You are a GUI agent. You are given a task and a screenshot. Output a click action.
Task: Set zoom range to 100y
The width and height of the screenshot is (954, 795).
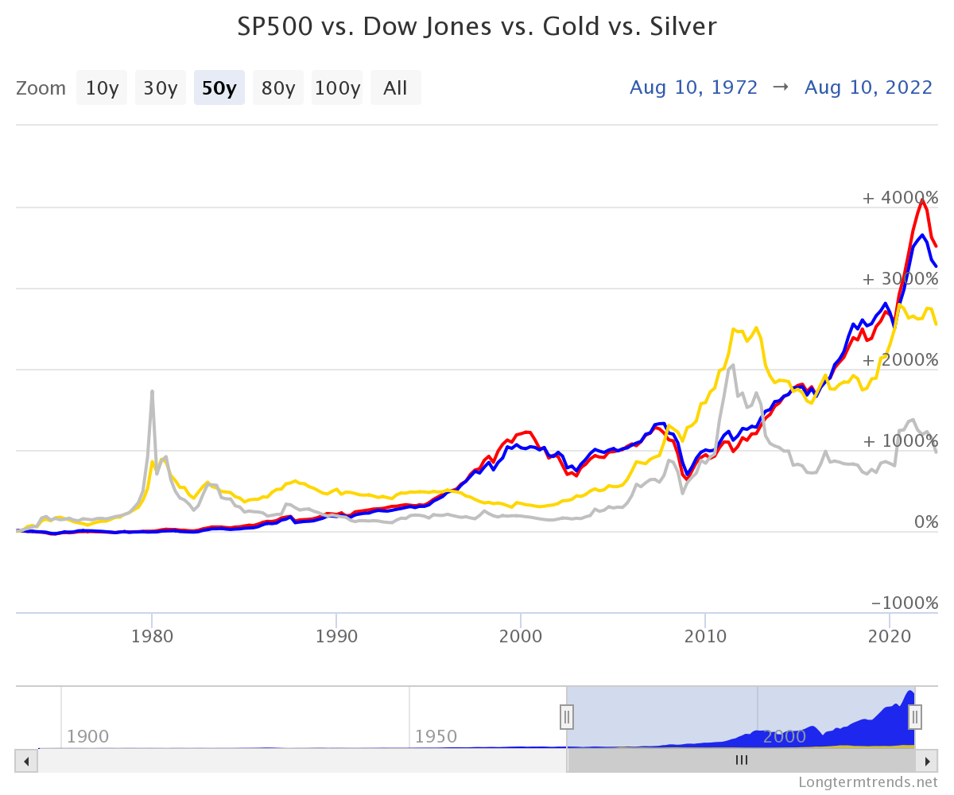click(x=337, y=87)
